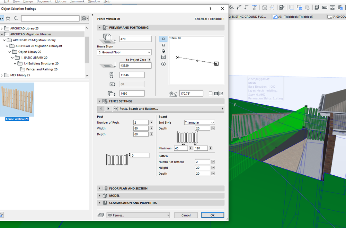Open the Design menu

click(28, 1)
